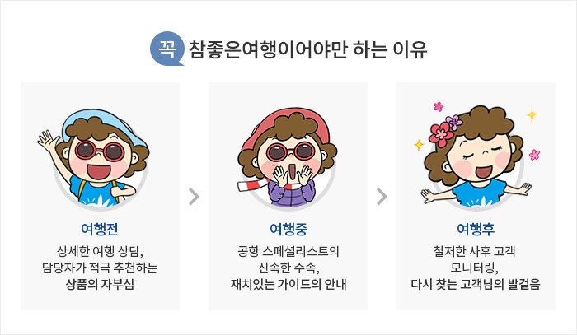Select the 여행전 heading
This screenshot has height=335, width=577.
click(x=100, y=229)
